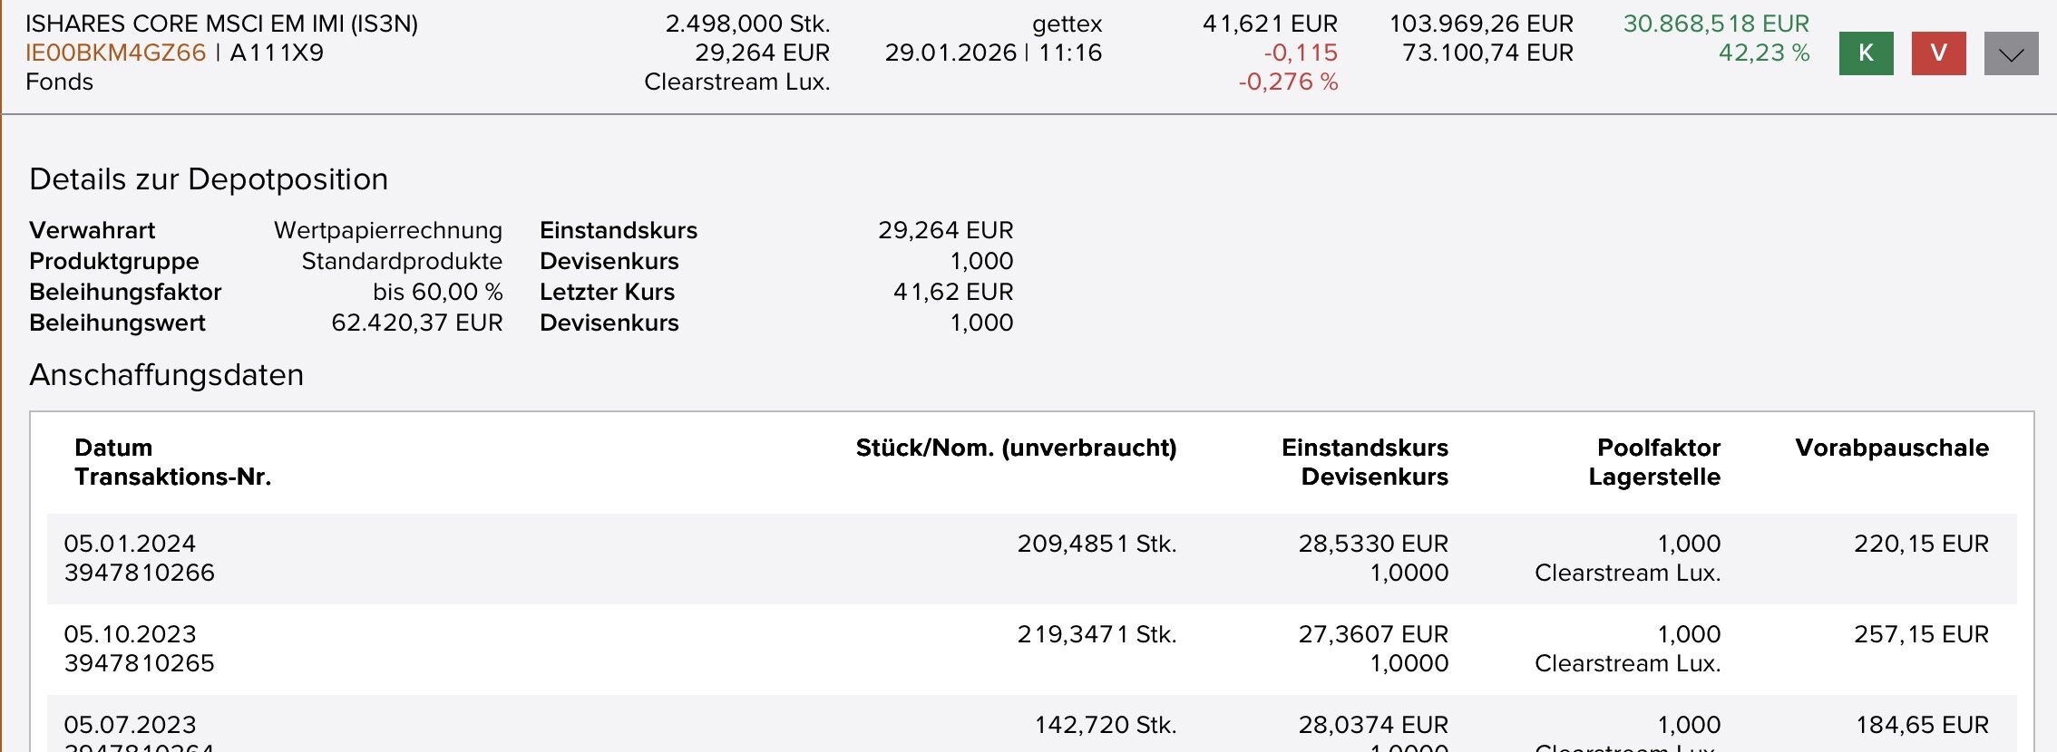Select the 05.10.2023 purchase row date
Screen dimensions: 2057x752
coord(130,634)
